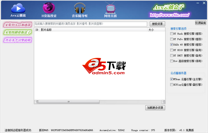Open the H资源搜索 fox icon
Screen dimensions: 208x133
[49, 10]
